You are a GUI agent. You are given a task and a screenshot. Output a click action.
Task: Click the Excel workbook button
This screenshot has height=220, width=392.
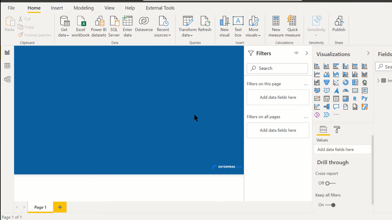coord(81,26)
